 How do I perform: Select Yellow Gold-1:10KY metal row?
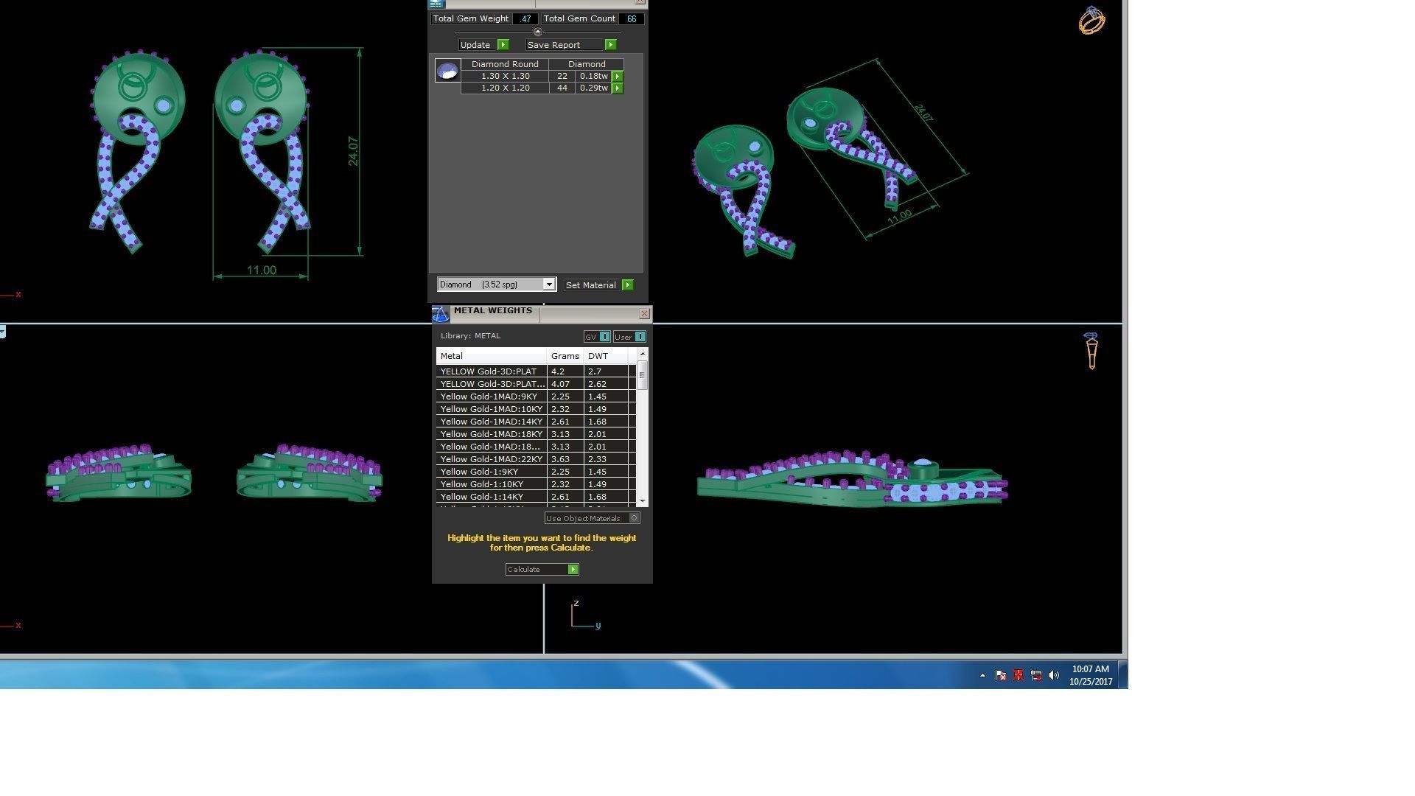[491, 484]
